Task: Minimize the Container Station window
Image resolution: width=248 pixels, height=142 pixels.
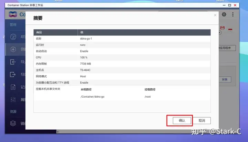Action: coord(224,5)
